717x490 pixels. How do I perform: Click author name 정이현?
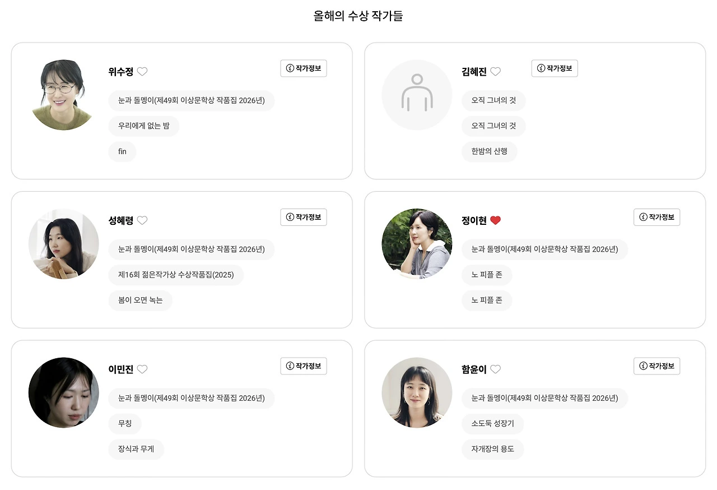(x=474, y=220)
